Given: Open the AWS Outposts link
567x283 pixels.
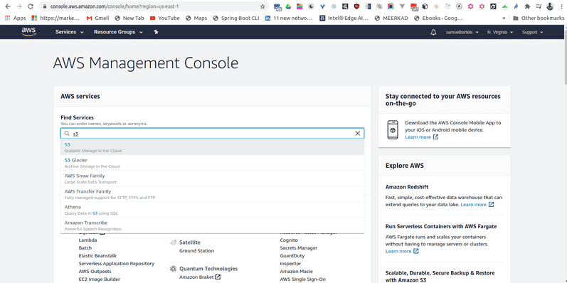Looking at the screenshot, I should pyautogui.click(x=95, y=272).
